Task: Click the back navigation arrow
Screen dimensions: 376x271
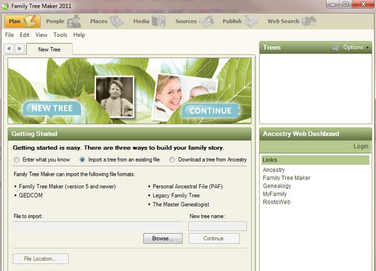Action: click(9, 49)
